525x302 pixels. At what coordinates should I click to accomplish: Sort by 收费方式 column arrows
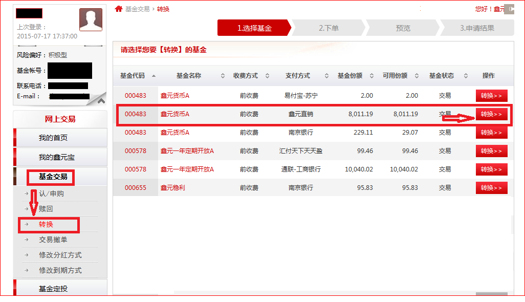[267, 76]
